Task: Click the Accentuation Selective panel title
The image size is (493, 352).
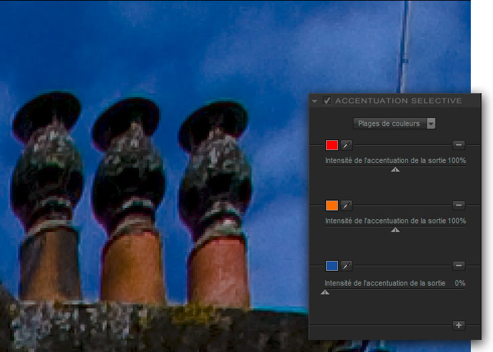Action: coord(398,101)
